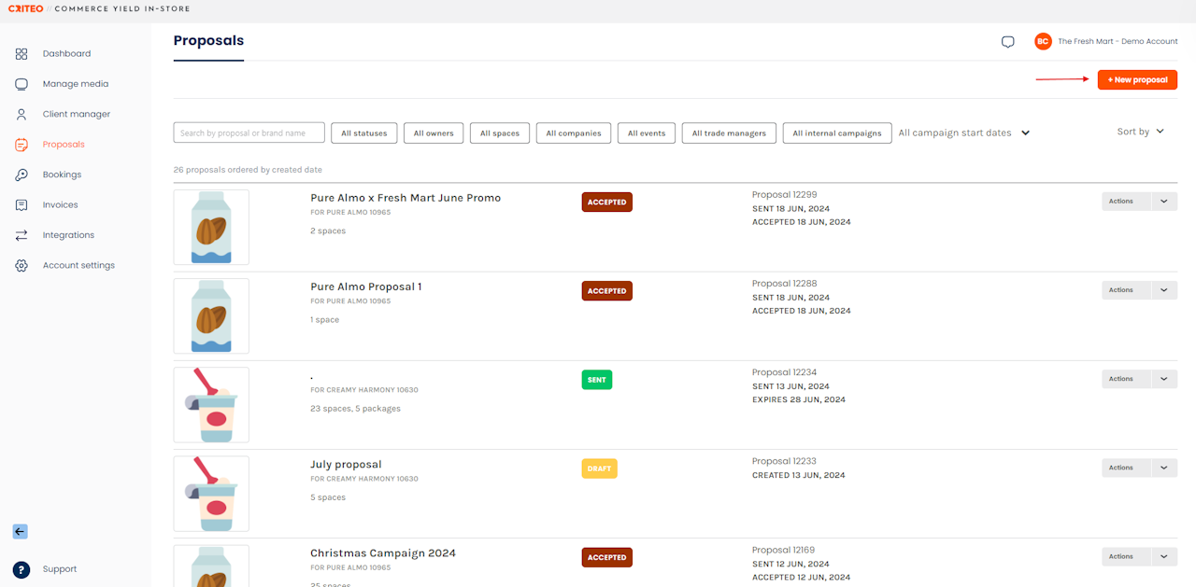Click Actions for Christmas Campaign 2024

pyautogui.click(x=1126, y=556)
